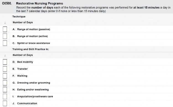
Task: Click the Range of motion (passive) days box
Action: coord(5,29)
